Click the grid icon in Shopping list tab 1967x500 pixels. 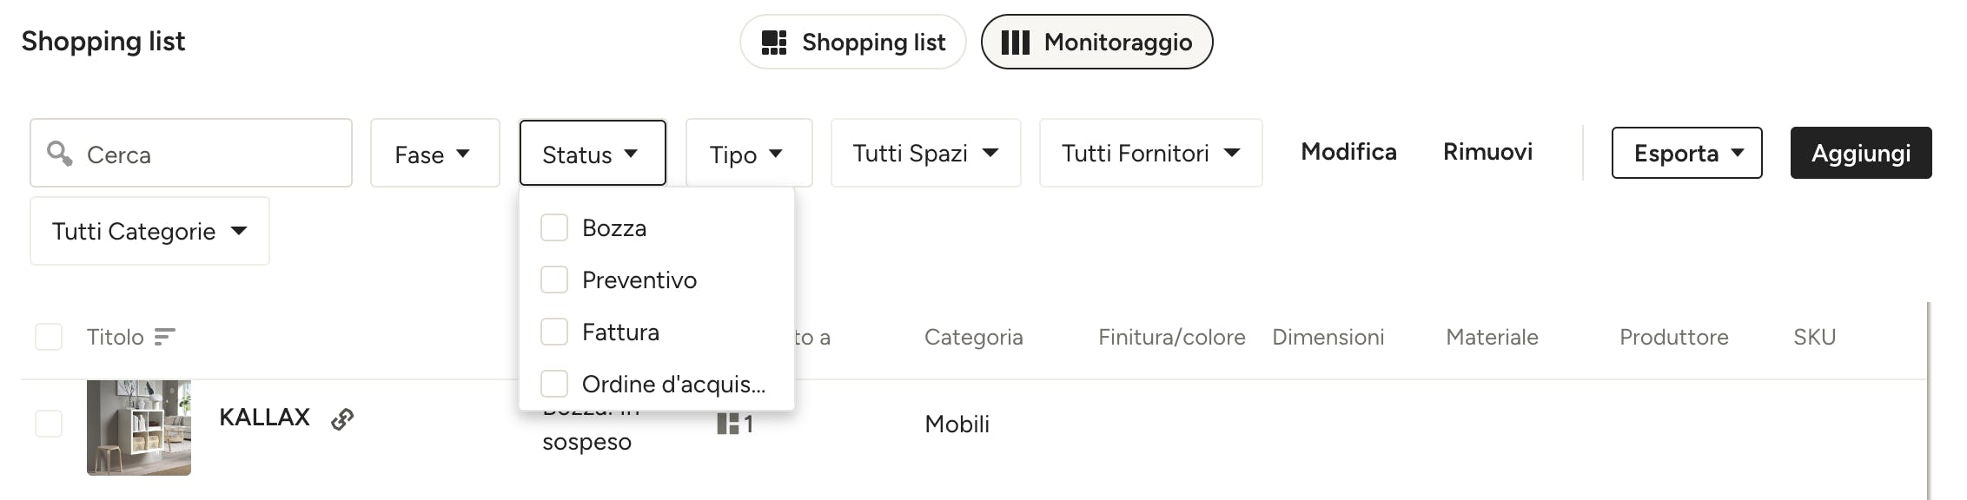[x=773, y=43]
